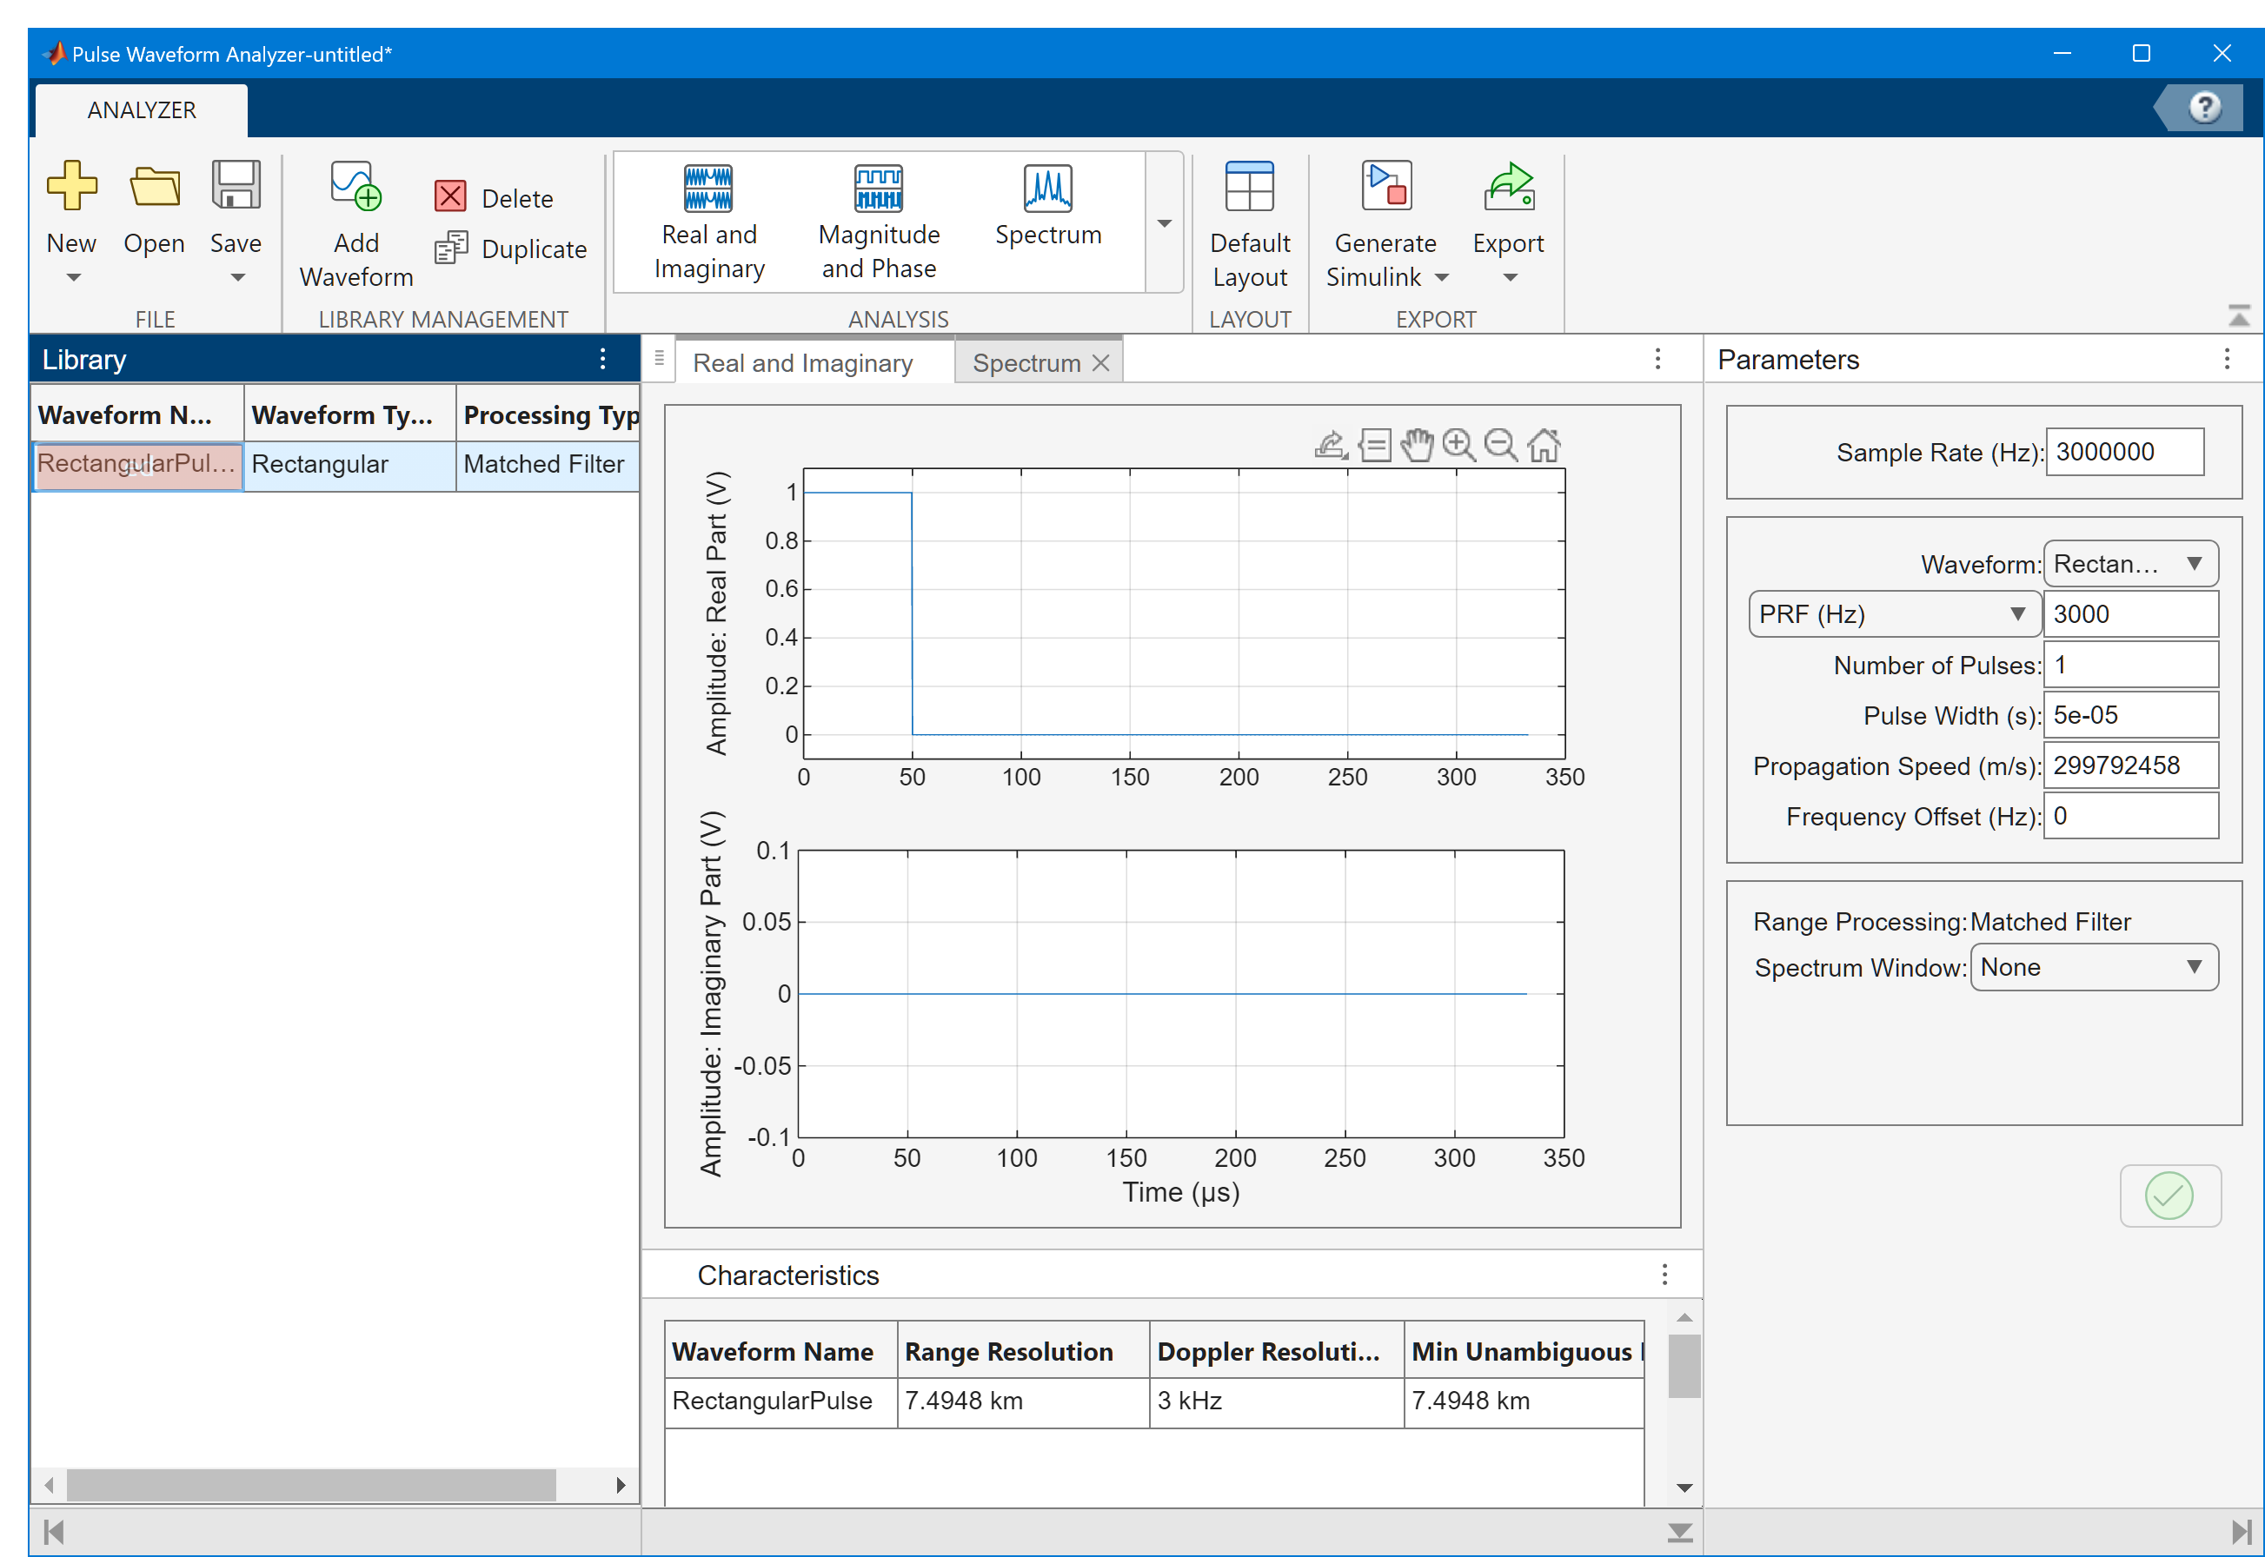
Task: Click the Add Waveform icon
Action: click(x=355, y=189)
